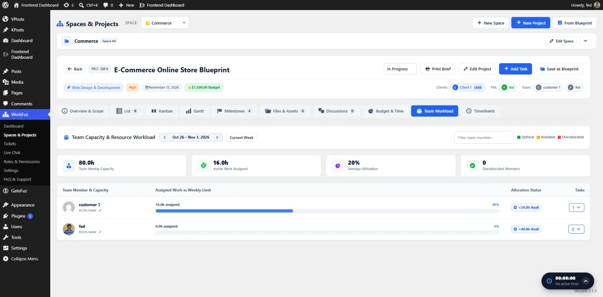The width and height of the screenshot is (603, 297).
Task: Switch to the Budget & Time tab
Action: point(386,111)
